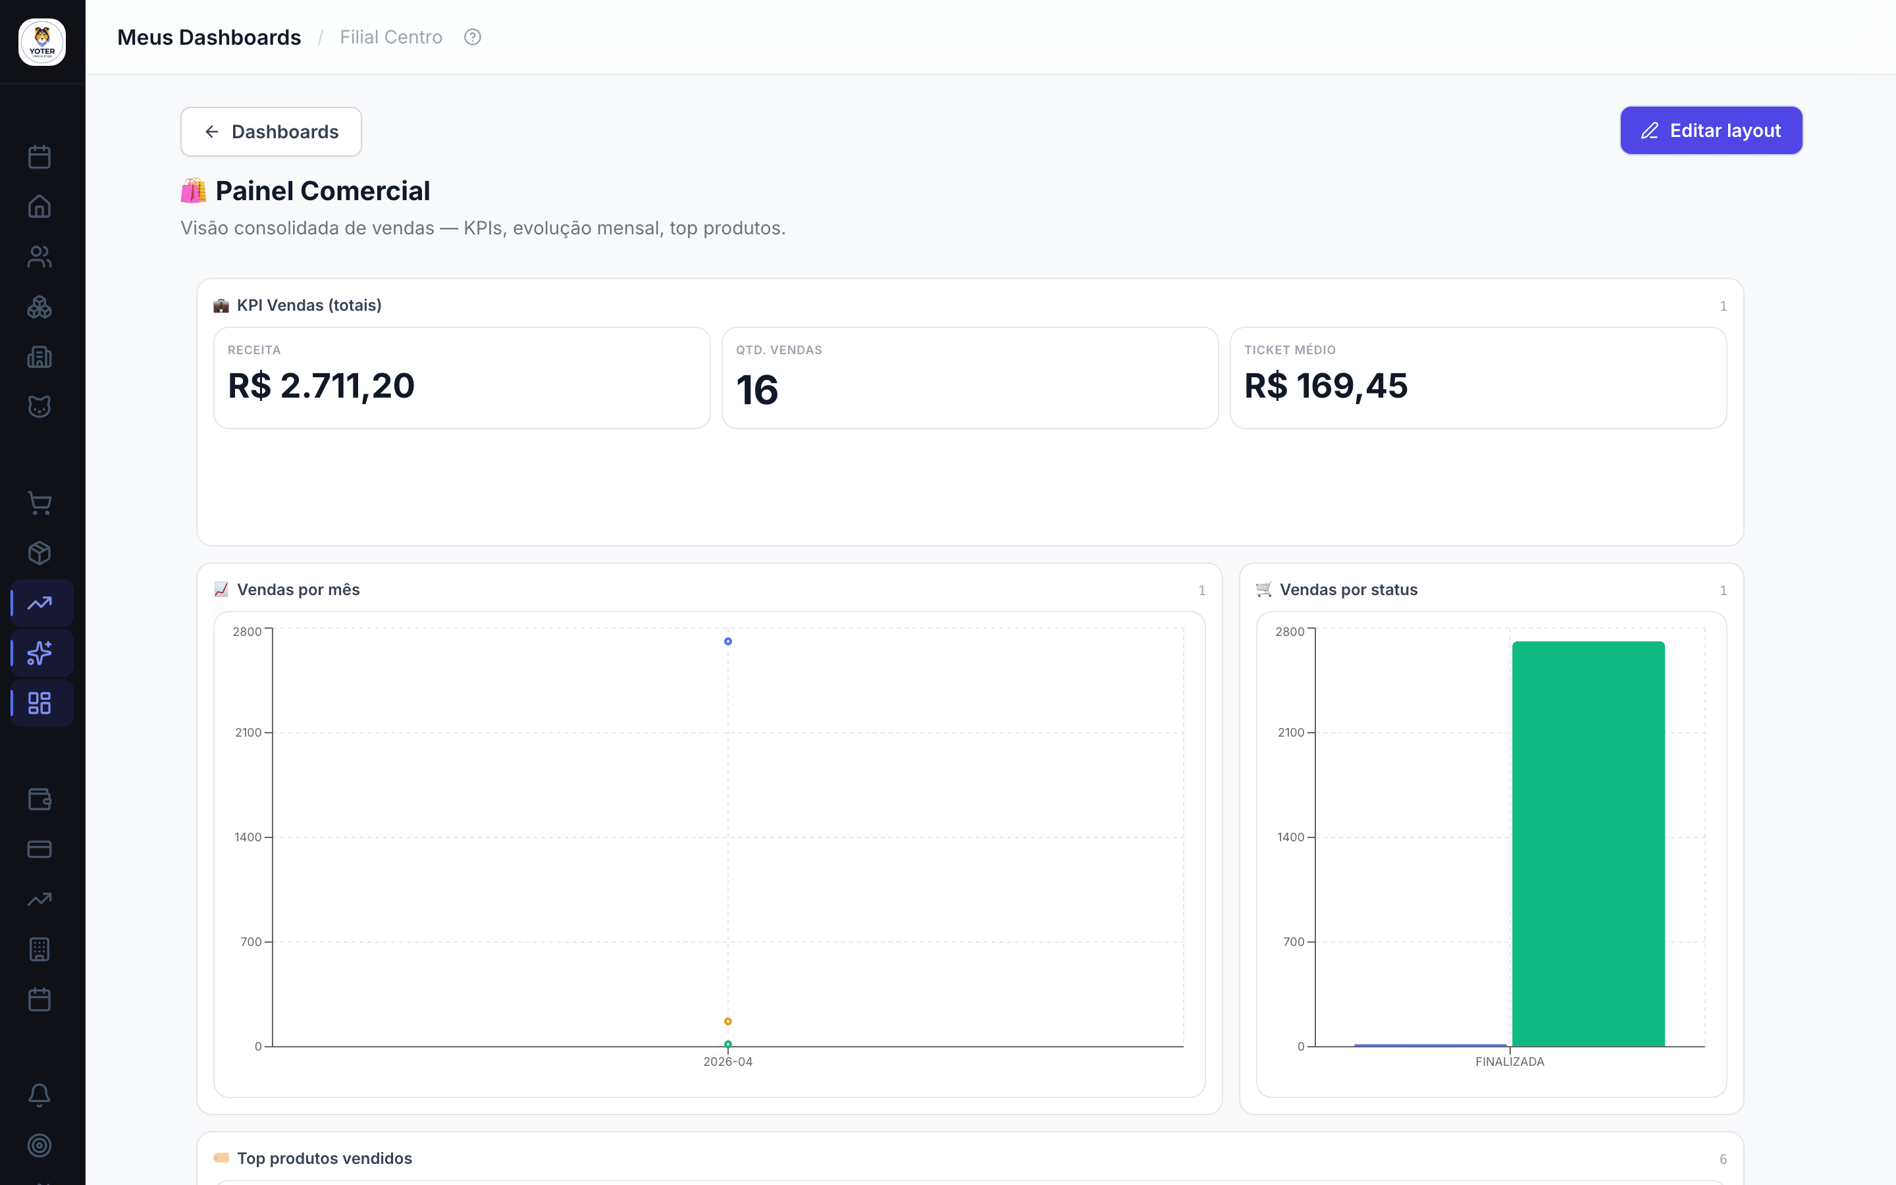Click the Ticket Médio KPI card
This screenshot has width=1896, height=1185.
pyautogui.click(x=1477, y=378)
